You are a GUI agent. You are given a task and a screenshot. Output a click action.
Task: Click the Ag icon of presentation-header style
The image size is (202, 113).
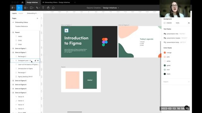coord(165,38)
